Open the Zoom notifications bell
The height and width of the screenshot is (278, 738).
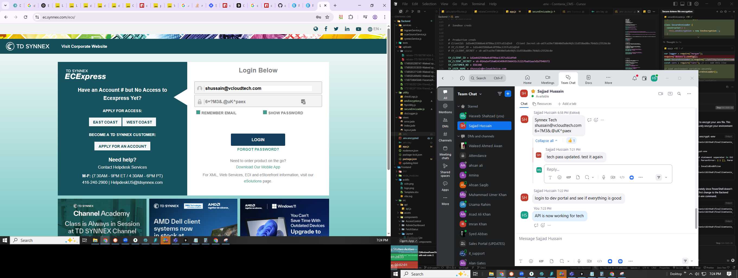(x=635, y=78)
